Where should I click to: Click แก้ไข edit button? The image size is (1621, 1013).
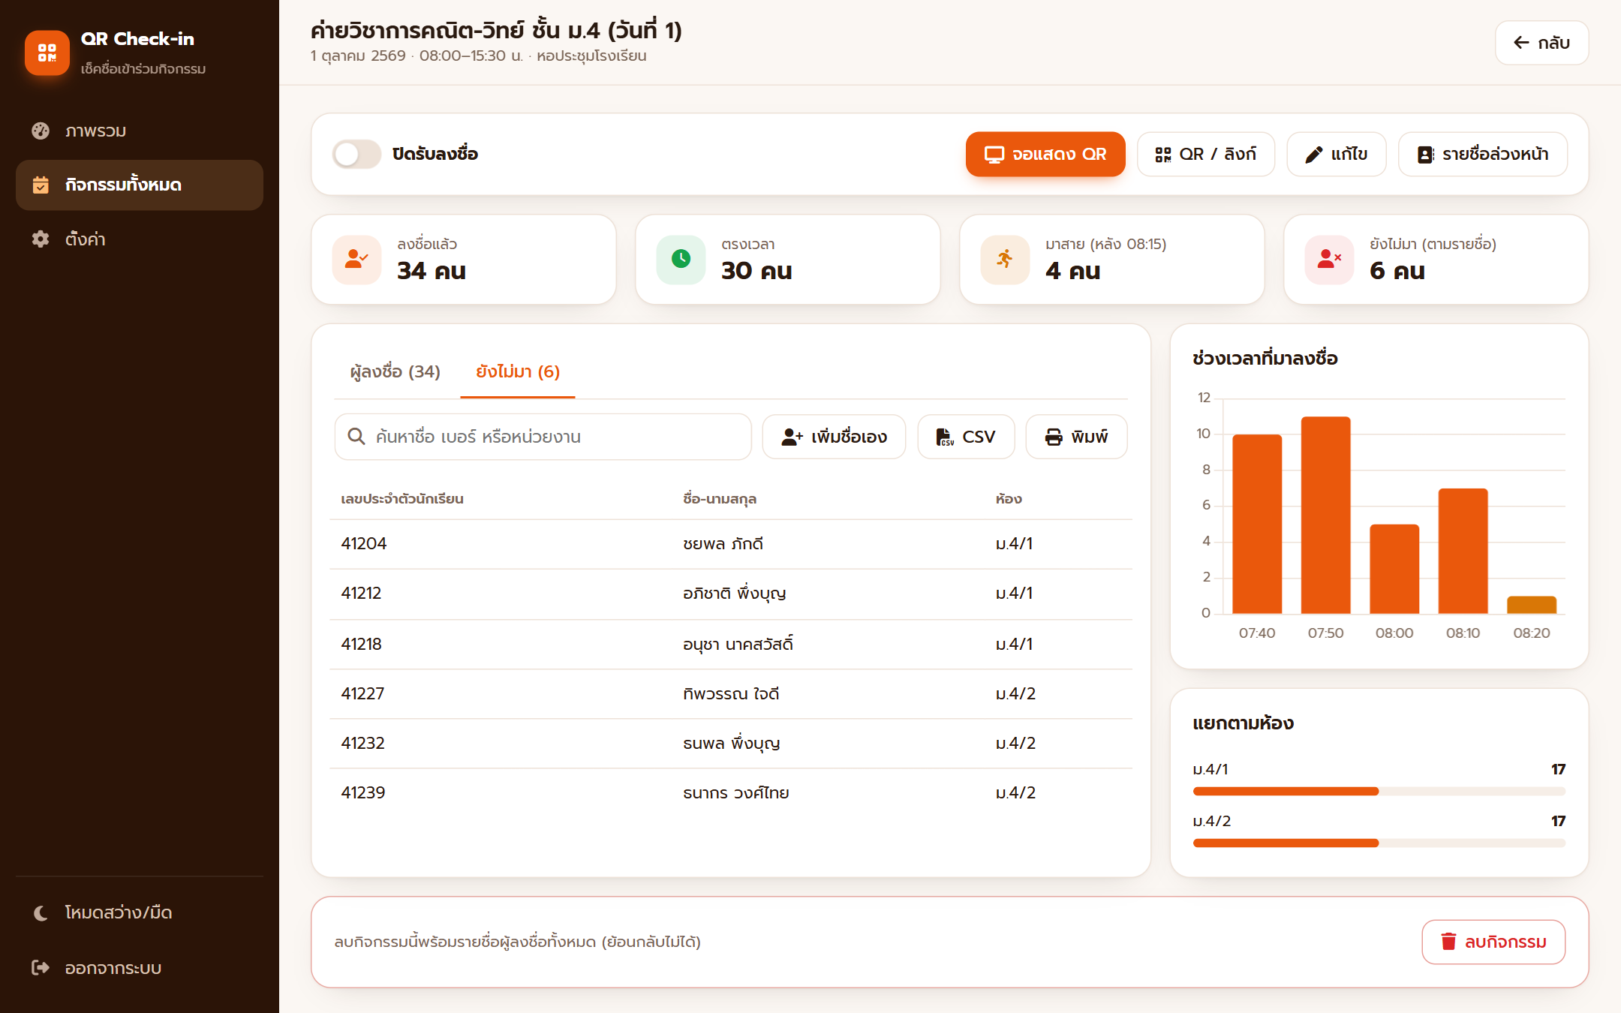click(x=1336, y=155)
